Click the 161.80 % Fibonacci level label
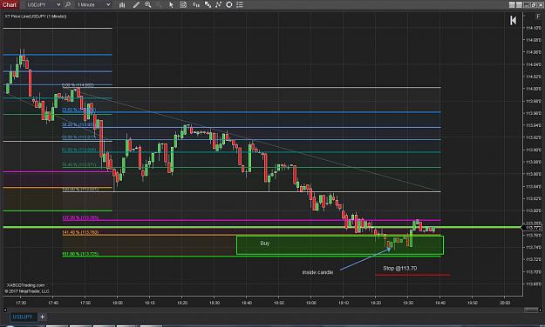This screenshot has width=545, height=327. (x=80, y=254)
